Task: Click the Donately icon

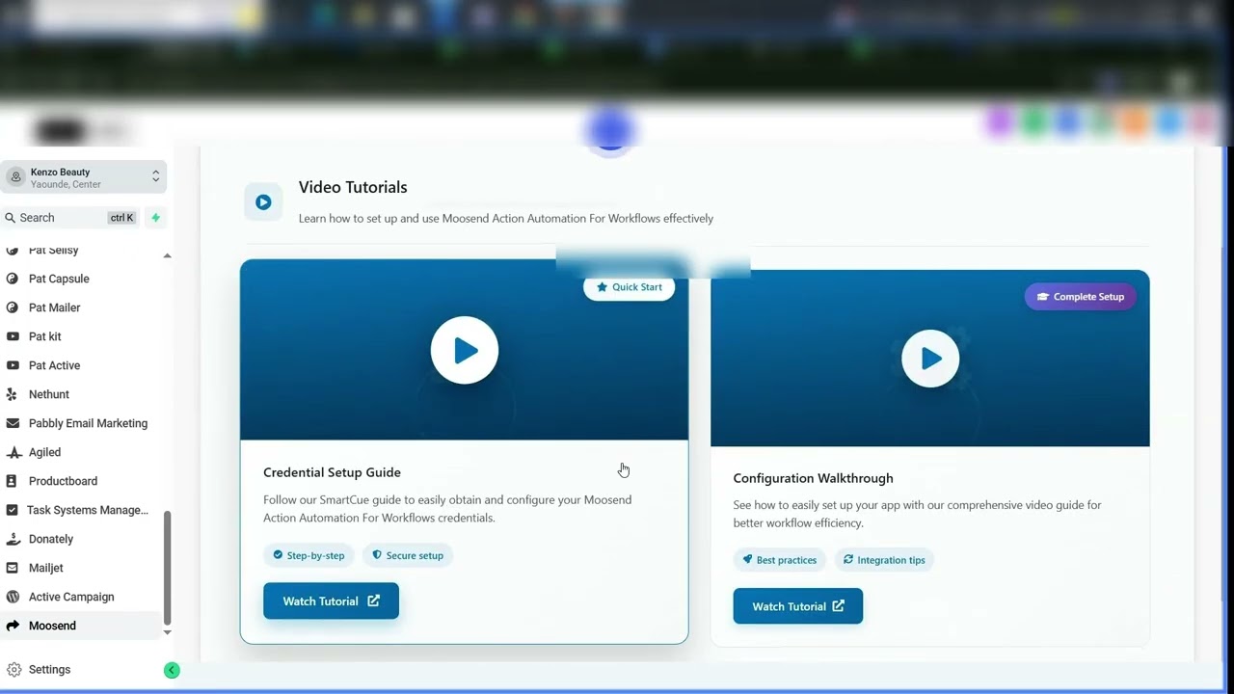Action: click(13, 539)
